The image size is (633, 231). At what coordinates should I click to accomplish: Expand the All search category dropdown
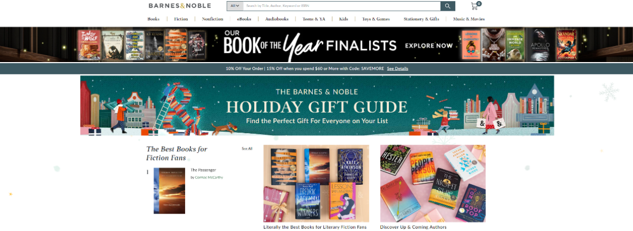pos(235,6)
